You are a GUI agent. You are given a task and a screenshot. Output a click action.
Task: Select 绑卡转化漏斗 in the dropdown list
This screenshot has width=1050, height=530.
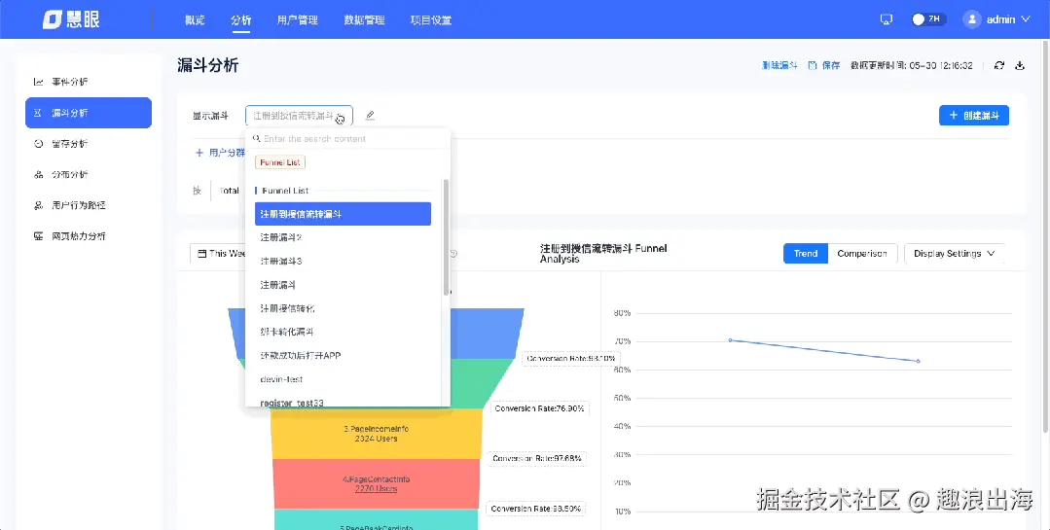(x=343, y=332)
